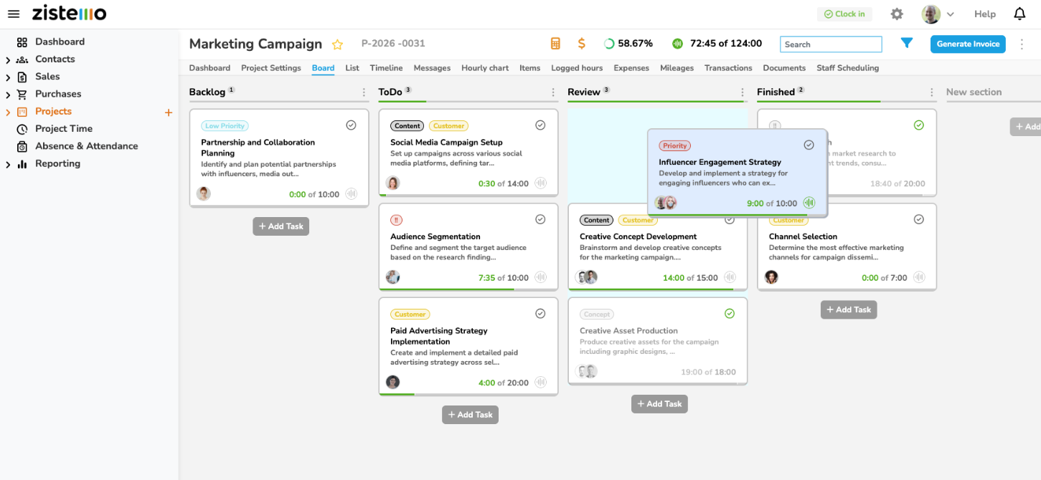1041x480 pixels.
Task: Open the settings gear in the top bar
Action: coord(897,14)
